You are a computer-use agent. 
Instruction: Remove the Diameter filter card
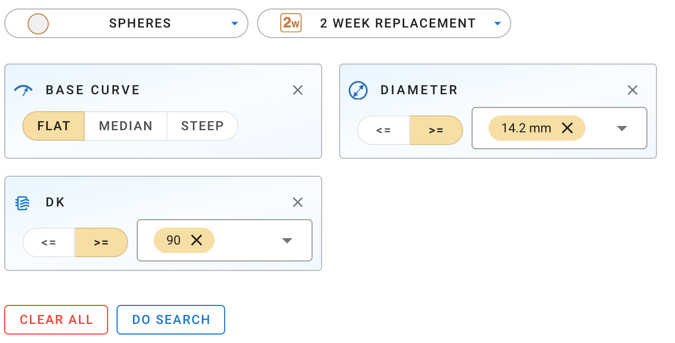pos(633,90)
